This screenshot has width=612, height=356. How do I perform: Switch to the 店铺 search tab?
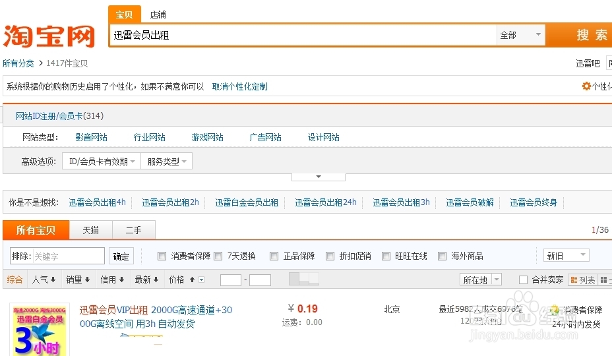pos(158,15)
